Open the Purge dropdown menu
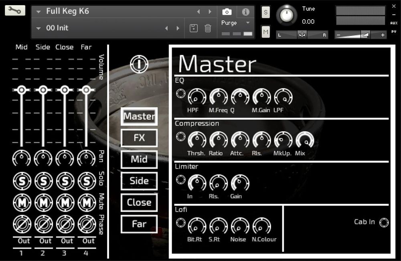 (x=235, y=23)
